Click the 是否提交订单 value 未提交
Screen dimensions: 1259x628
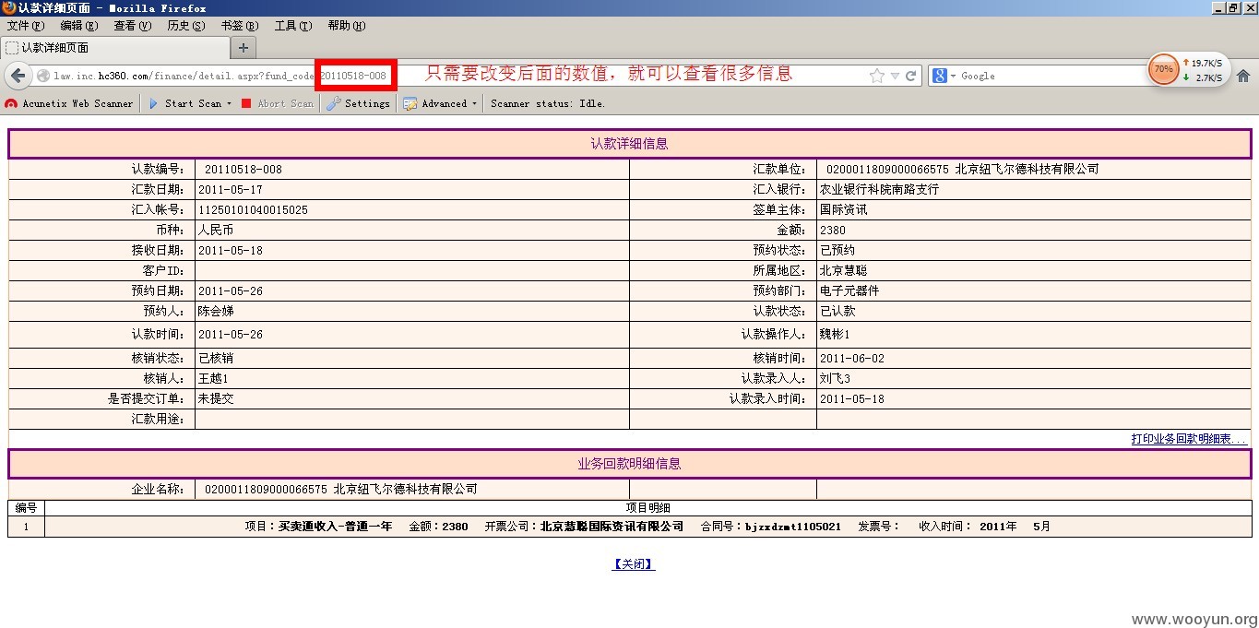click(x=216, y=399)
